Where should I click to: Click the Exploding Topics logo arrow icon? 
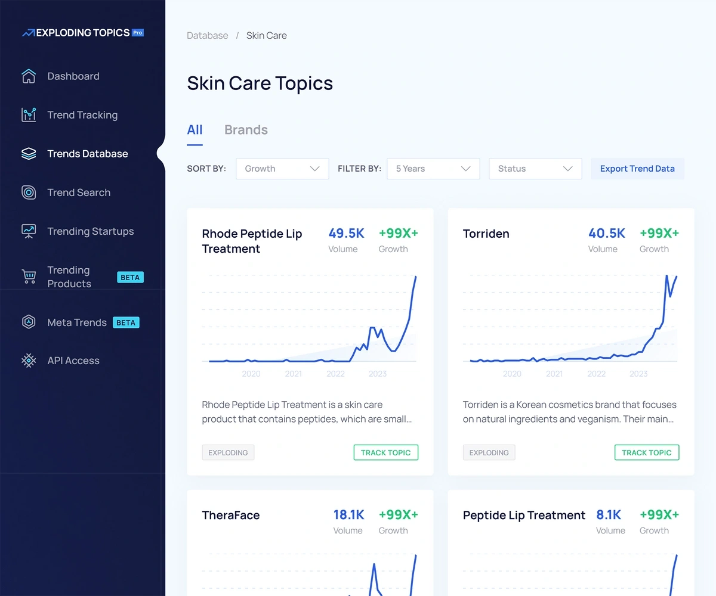[28, 33]
